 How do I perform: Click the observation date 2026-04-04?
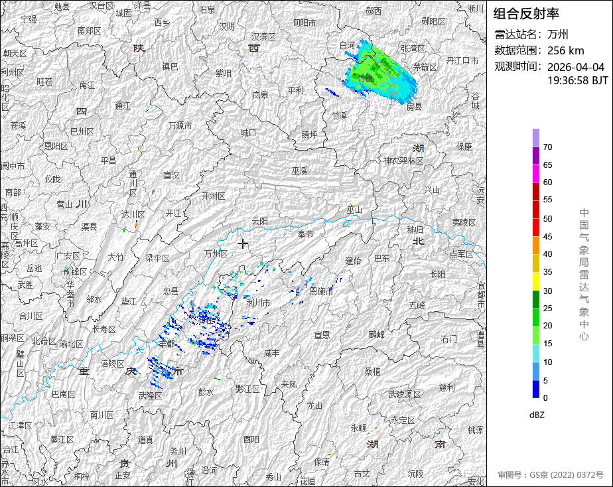[x=575, y=67]
